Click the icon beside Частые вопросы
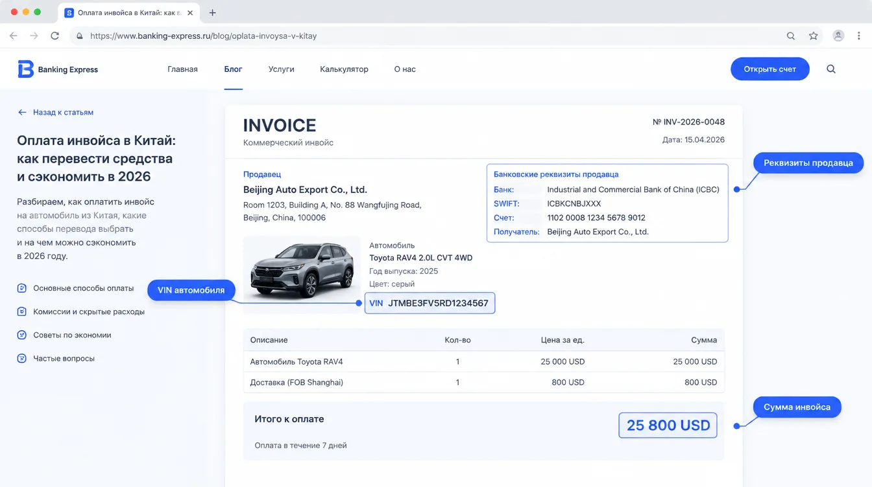The image size is (872, 487). point(21,358)
